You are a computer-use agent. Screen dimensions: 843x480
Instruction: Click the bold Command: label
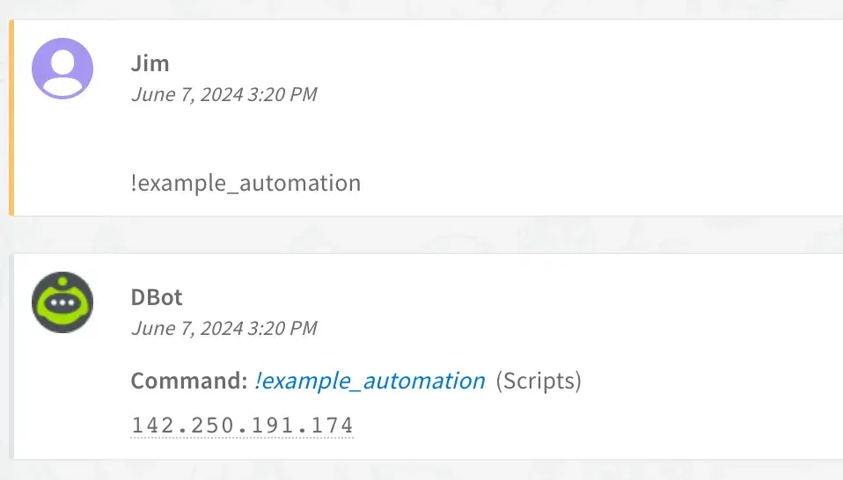(188, 381)
